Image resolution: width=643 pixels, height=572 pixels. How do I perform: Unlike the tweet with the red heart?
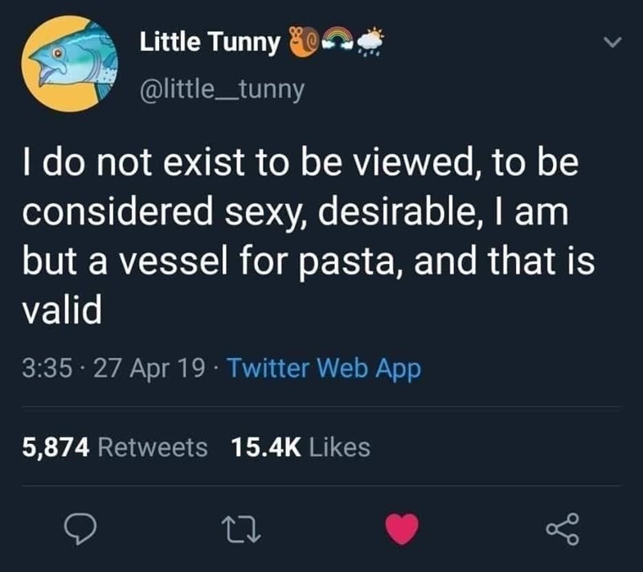point(403,529)
